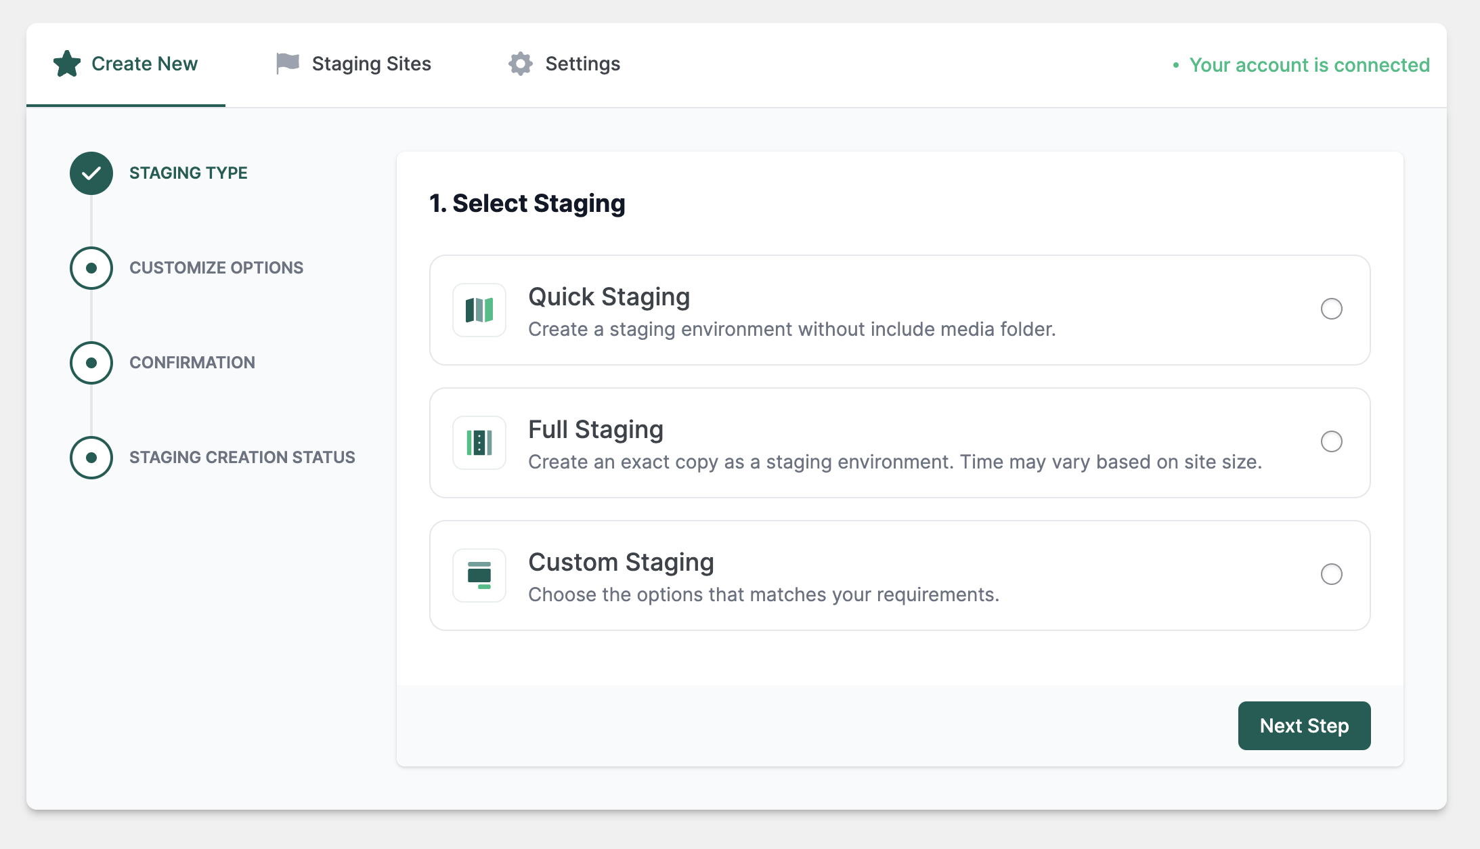Image resolution: width=1480 pixels, height=849 pixels.
Task: Select the Custom Staging radio button
Action: 1332,573
